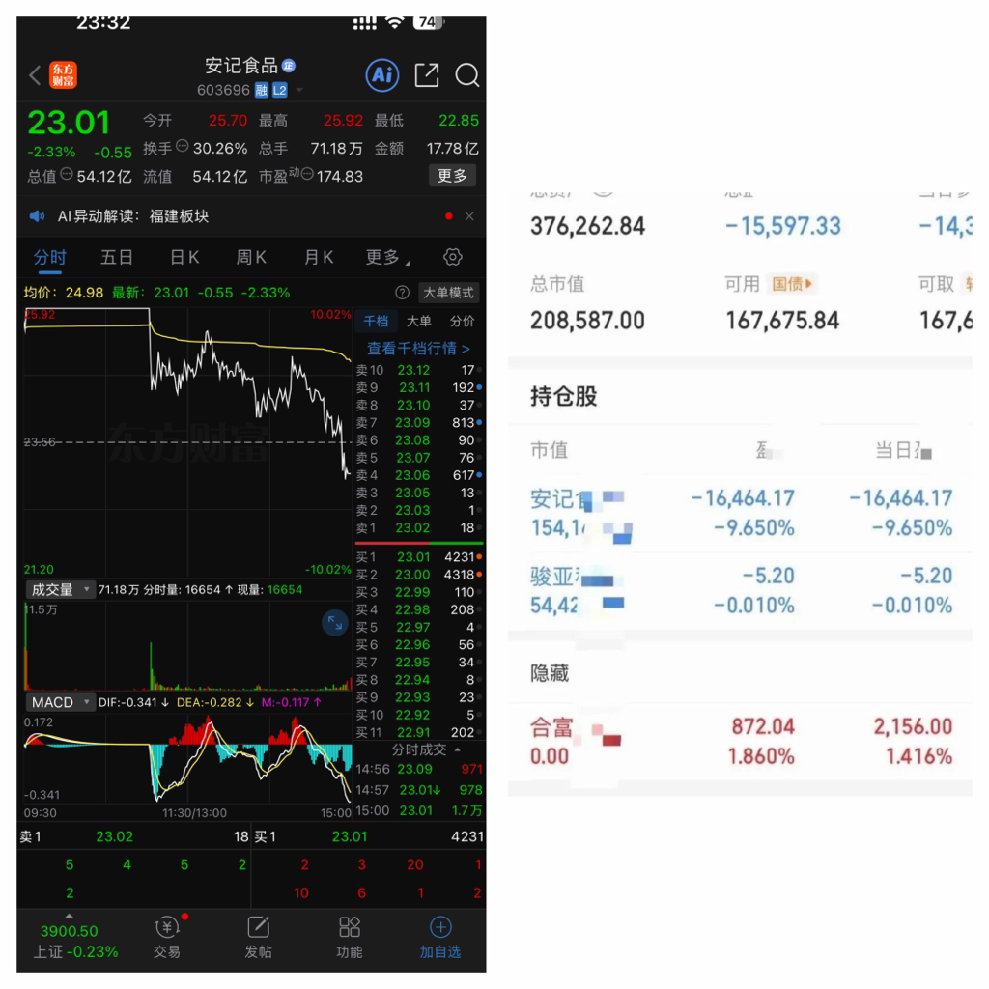This screenshot has width=989, height=989.
Task: Tap the 国债 tag next to 可用
Action: (x=792, y=284)
